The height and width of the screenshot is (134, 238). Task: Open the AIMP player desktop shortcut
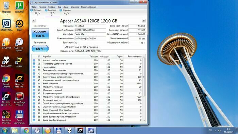pyautogui.click(x=19, y=25)
